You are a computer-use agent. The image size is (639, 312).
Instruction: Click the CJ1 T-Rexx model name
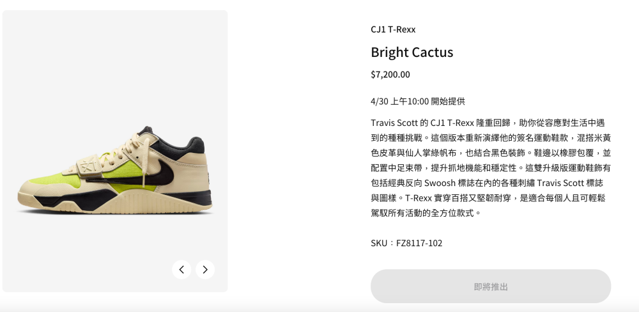393,29
